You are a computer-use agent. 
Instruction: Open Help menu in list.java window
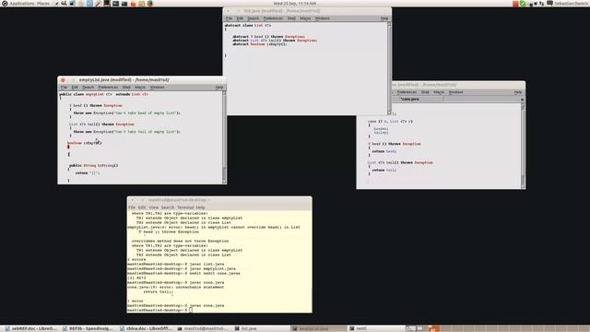pyautogui.click(x=384, y=18)
